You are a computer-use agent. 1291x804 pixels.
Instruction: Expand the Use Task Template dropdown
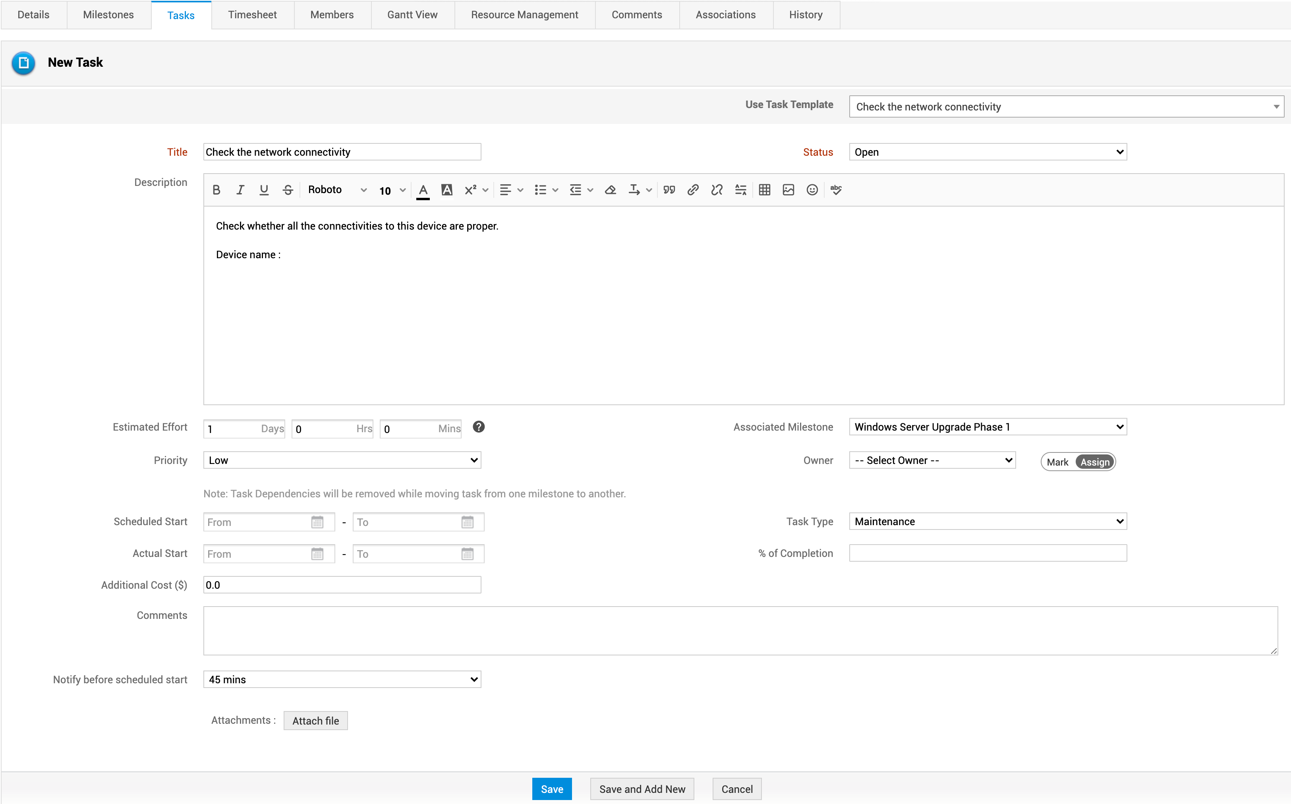pos(1066,107)
